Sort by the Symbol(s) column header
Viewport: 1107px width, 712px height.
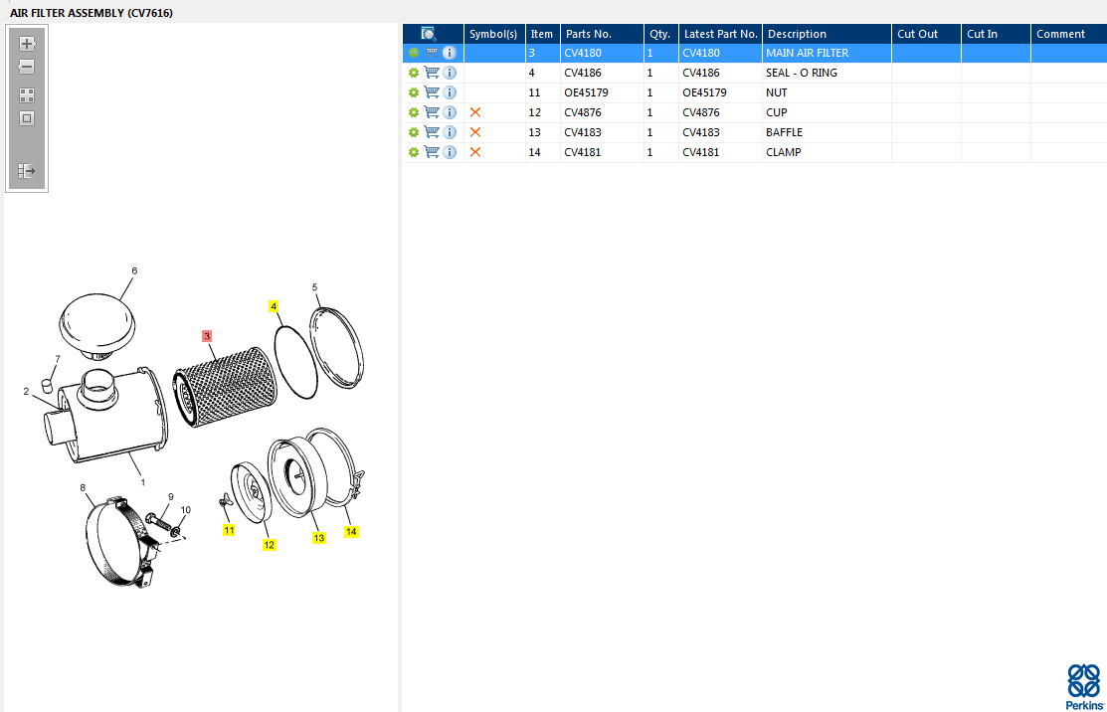click(494, 34)
